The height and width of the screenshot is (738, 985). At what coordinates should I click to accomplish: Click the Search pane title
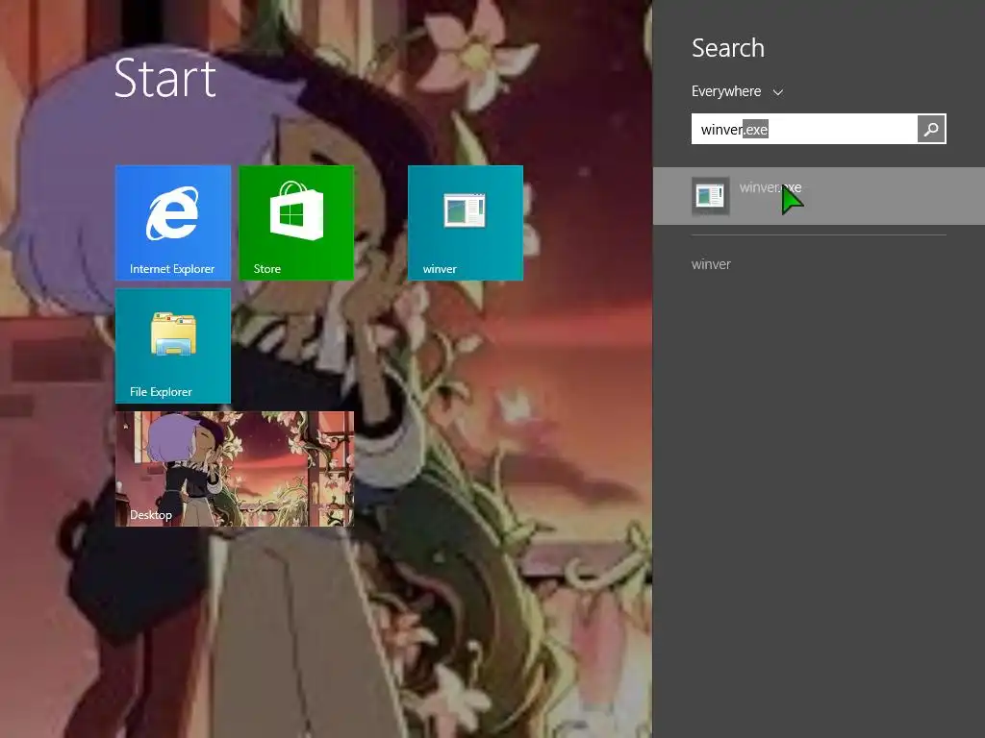728,48
